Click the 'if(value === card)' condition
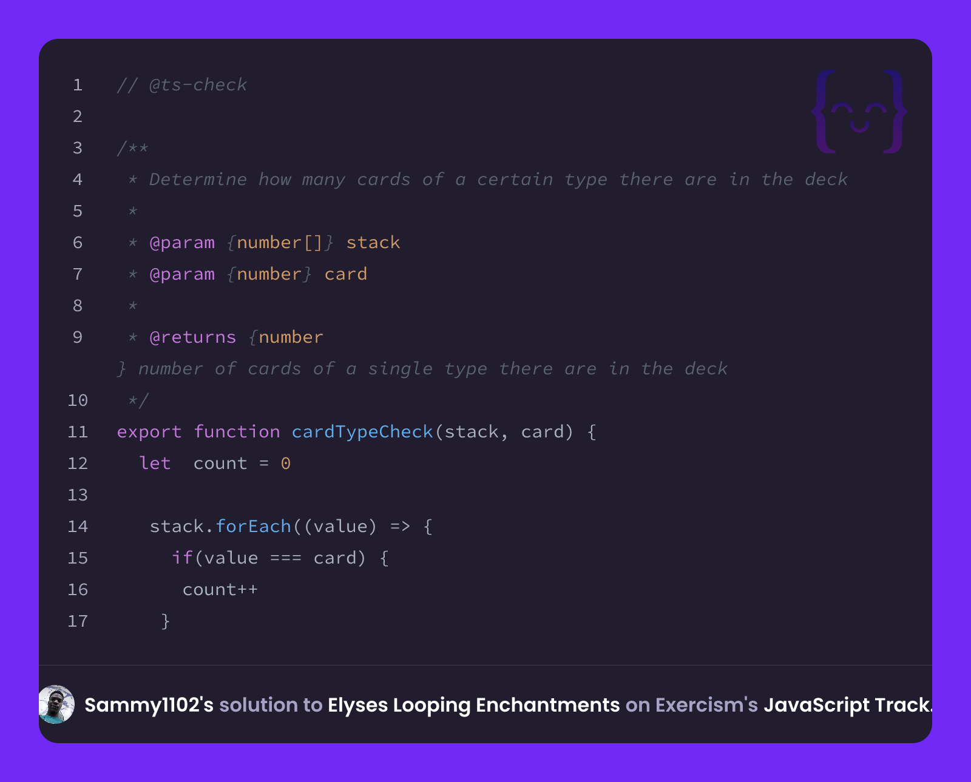Image resolution: width=971 pixels, height=782 pixels. coord(269,558)
